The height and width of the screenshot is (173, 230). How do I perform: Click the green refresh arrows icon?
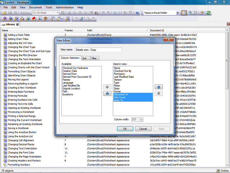[x=208, y=13]
